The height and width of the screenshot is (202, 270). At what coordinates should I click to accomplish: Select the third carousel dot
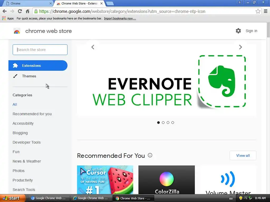pos(168,123)
